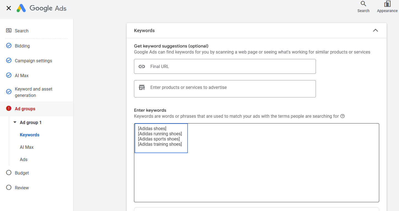Screen dimensions: 399x211
Task: Click the '[Adidas training shoes]' keyword line
Action: [160, 144]
